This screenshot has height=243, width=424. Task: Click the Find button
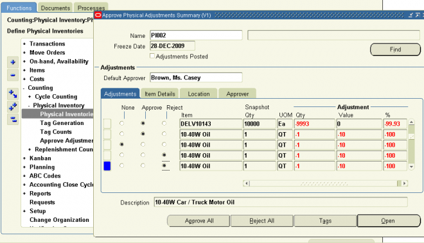395,49
